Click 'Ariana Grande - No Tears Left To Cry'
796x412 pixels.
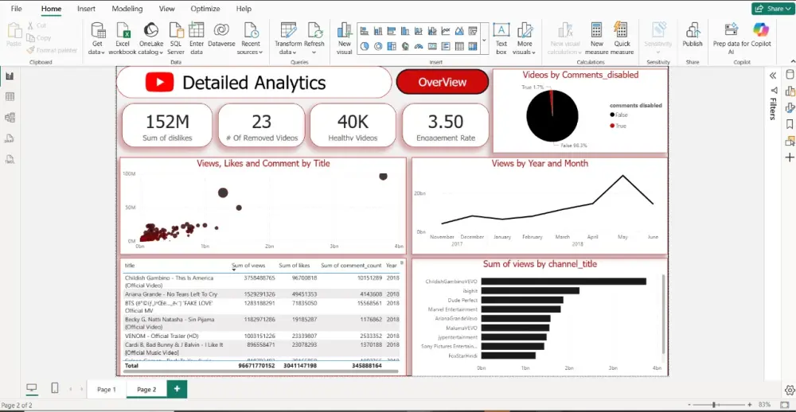[171, 294]
